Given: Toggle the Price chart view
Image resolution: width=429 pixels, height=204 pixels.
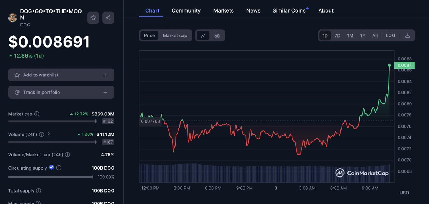Looking at the screenshot, I should [x=149, y=35].
